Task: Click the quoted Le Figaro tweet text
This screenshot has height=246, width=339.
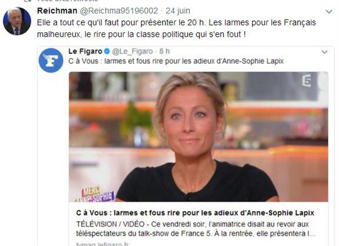Action: coord(176,61)
